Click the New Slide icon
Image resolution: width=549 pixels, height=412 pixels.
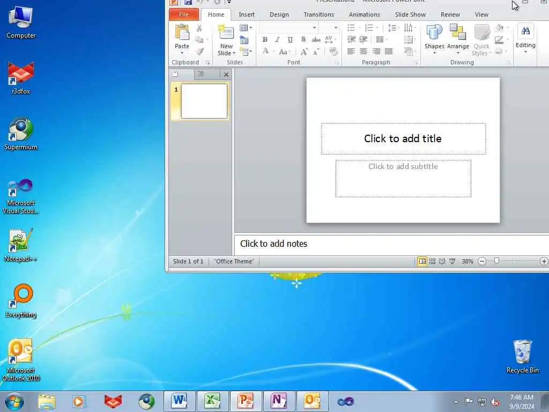point(226,32)
